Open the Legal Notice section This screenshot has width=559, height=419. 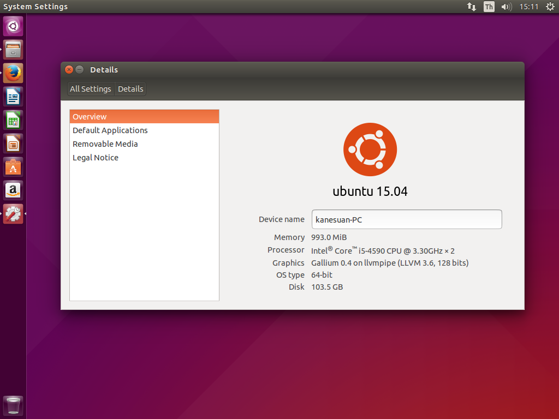coord(144,158)
